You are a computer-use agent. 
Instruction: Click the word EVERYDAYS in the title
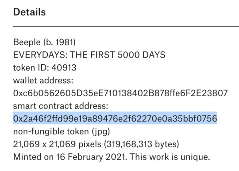point(40,55)
